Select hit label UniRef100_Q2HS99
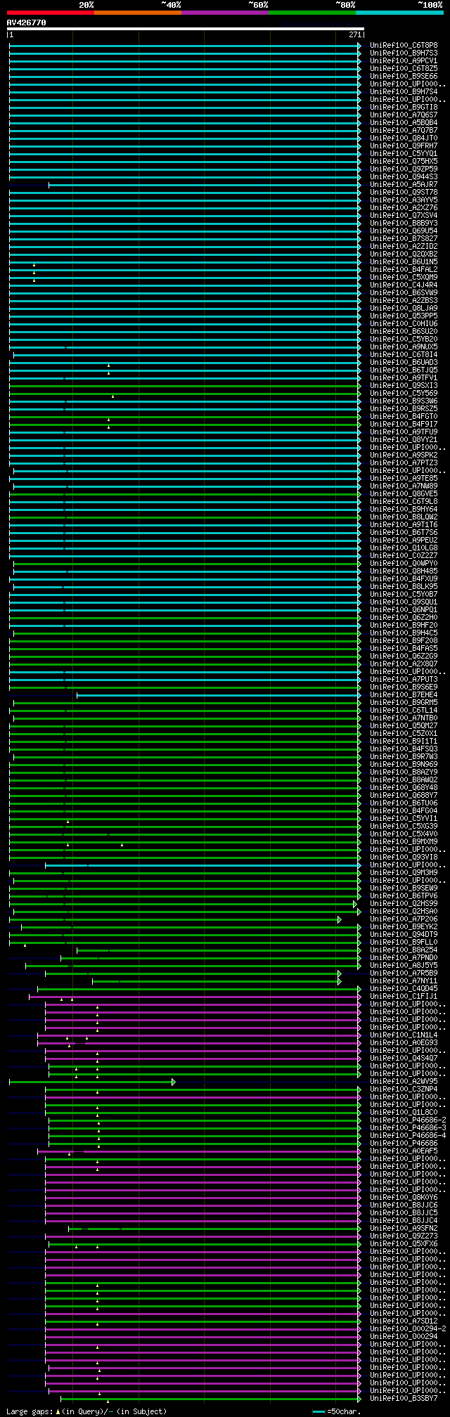This screenshot has height=1417, width=450. click(404, 903)
